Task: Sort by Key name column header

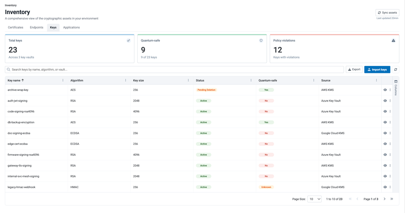Action: pyautogui.click(x=14, y=81)
